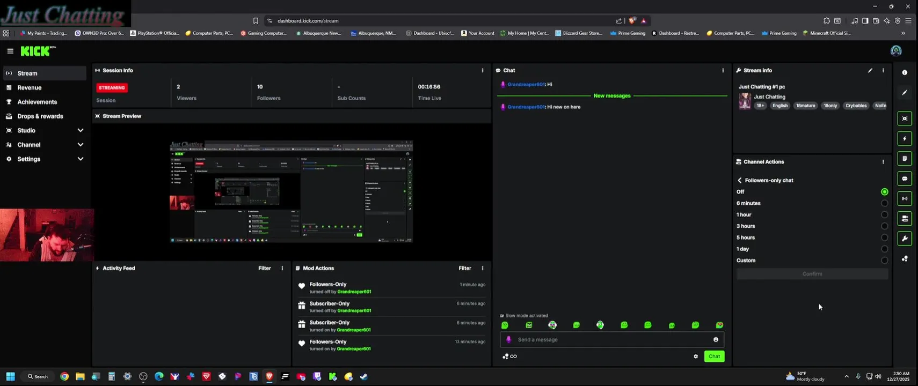This screenshot has width=918, height=386.
Task: Open the Windows Start menu
Action: click(x=10, y=377)
